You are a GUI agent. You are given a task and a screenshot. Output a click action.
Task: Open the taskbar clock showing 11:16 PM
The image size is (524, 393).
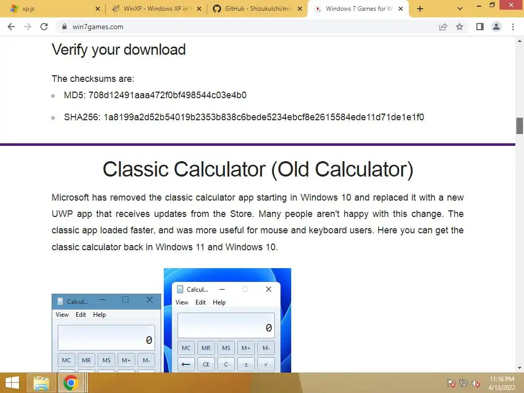(x=501, y=383)
